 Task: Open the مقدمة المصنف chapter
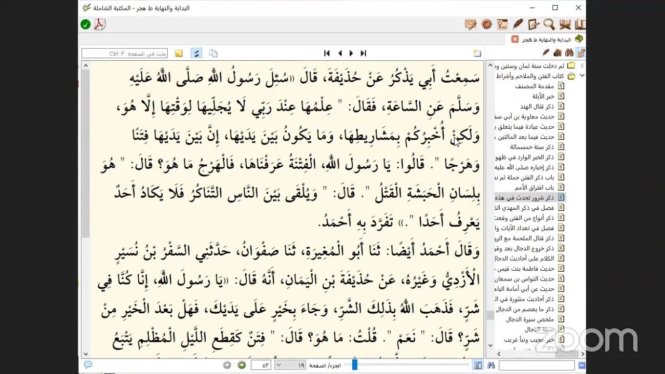535,86
